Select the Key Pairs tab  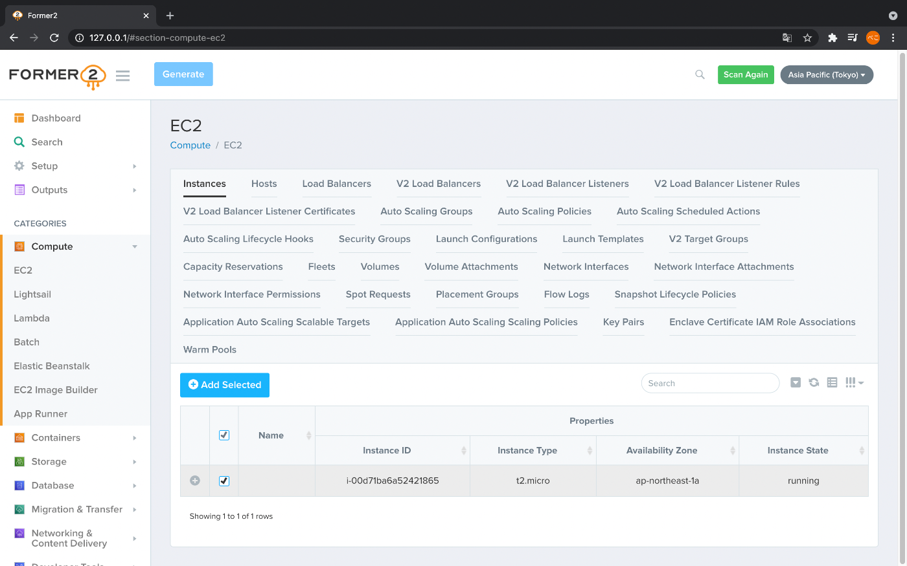pos(623,322)
